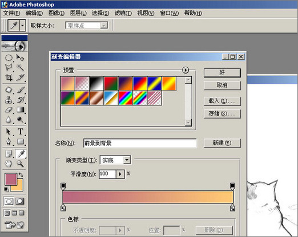Click the 名称 name input field
Screen dimensions: 298x237
pos(140,143)
